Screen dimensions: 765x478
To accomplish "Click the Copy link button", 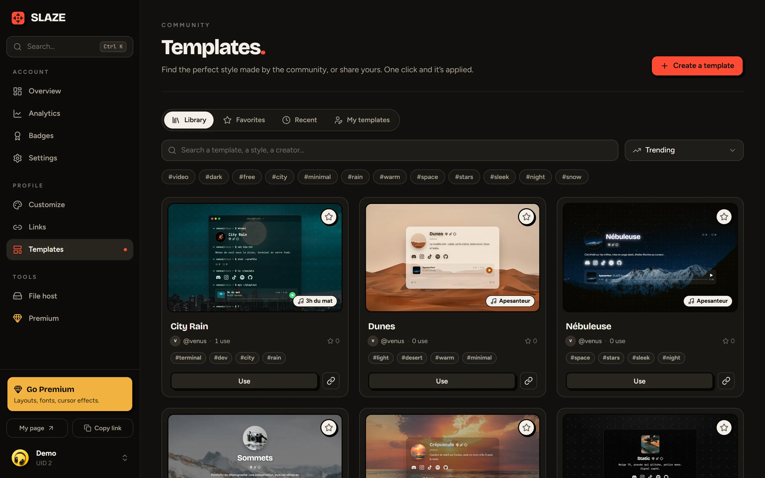I will 103,428.
